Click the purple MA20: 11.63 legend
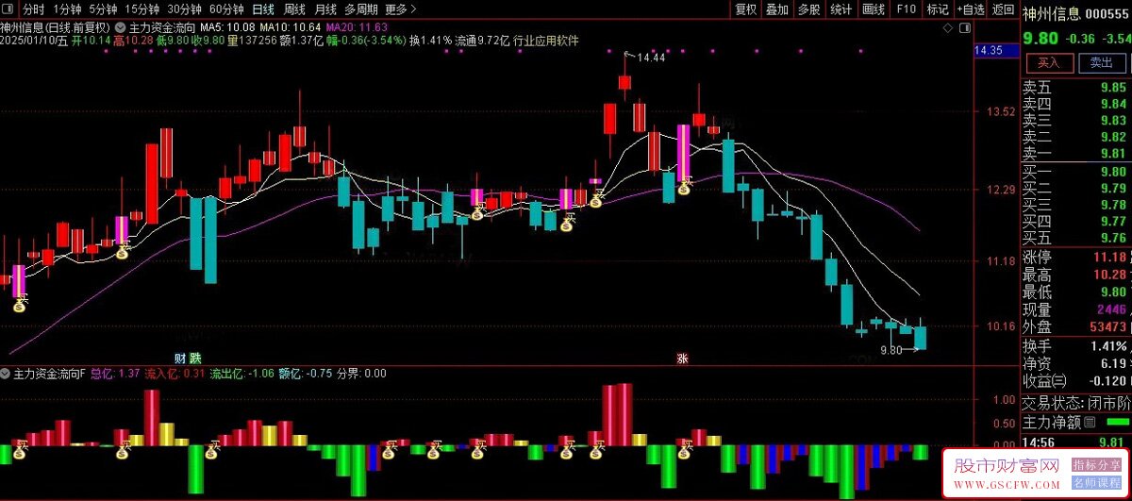The height and width of the screenshot is (501, 1132). click(358, 27)
